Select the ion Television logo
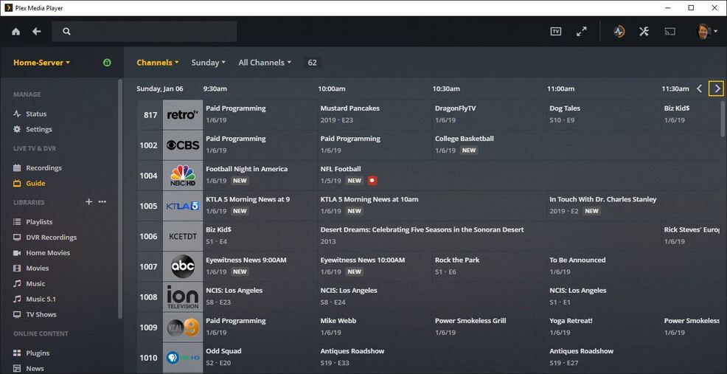 (183, 297)
